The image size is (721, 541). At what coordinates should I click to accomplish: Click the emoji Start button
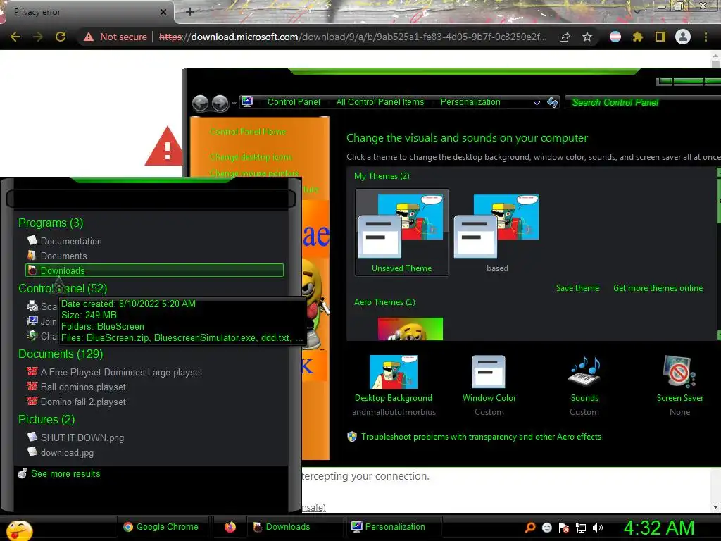pyautogui.click(x=19, y=530)
